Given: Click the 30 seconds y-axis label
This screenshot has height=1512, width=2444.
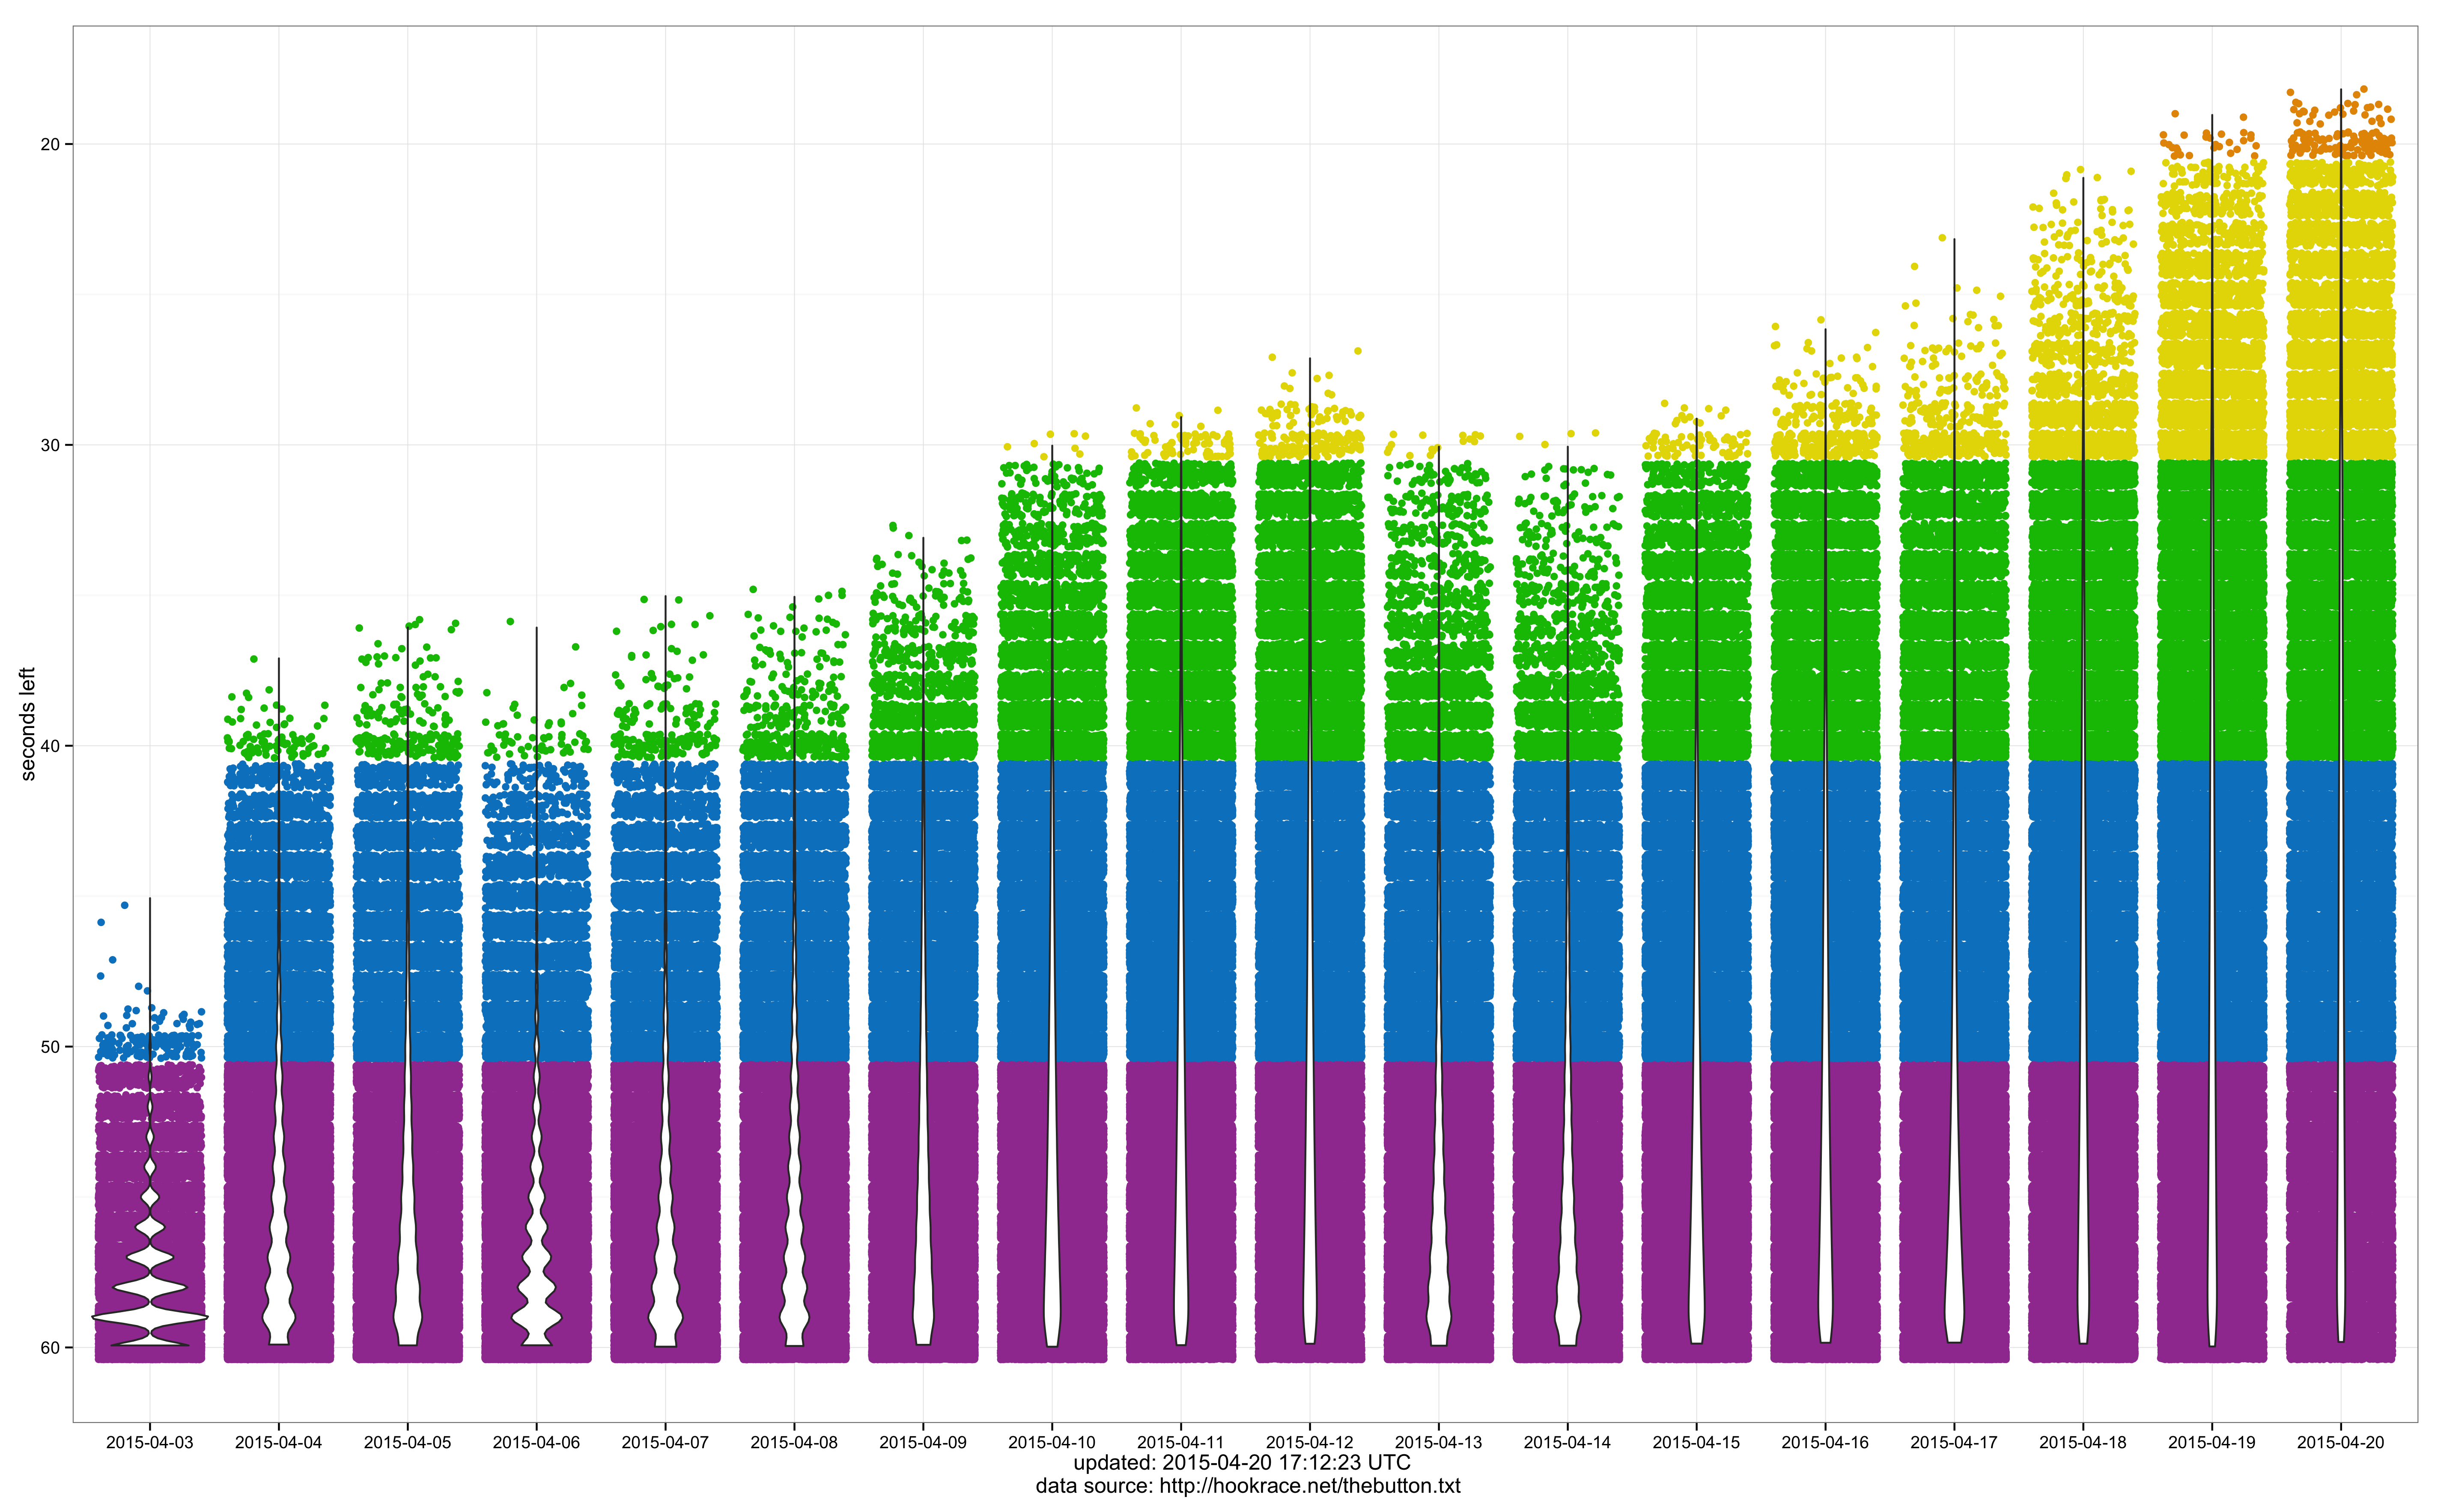Looking at the screenshot, I should 50,445.
